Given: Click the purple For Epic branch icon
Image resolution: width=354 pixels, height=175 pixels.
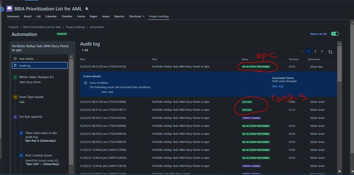Looking at the screenshot, I should pos(15,117).
